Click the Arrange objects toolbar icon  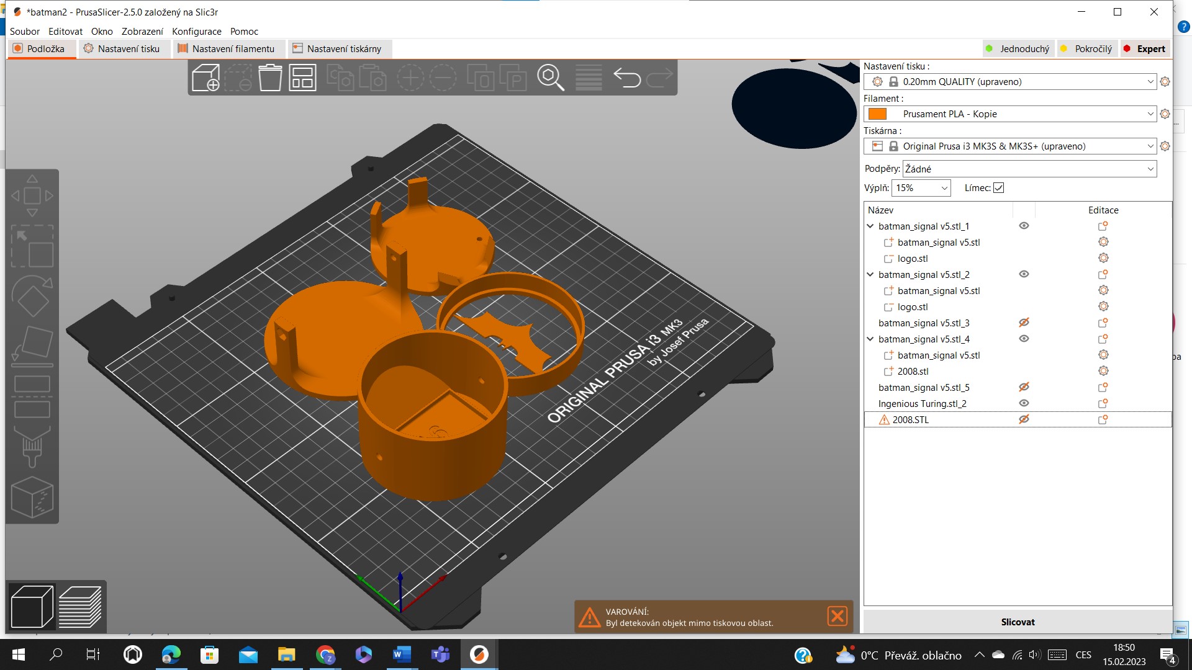(302, 78)
